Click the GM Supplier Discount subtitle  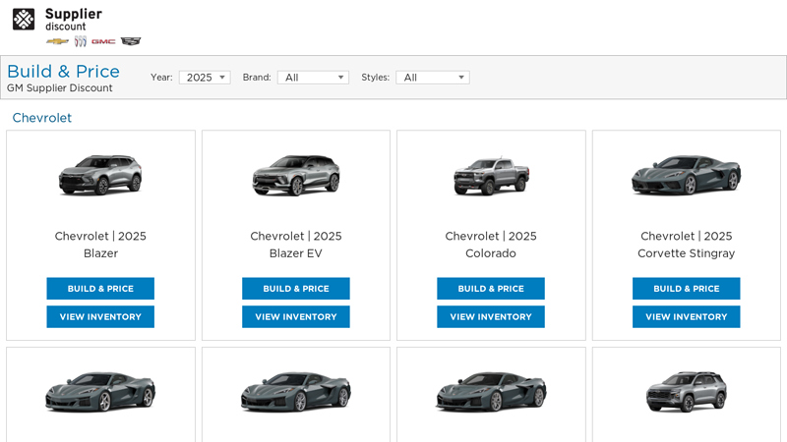(60, 88)
